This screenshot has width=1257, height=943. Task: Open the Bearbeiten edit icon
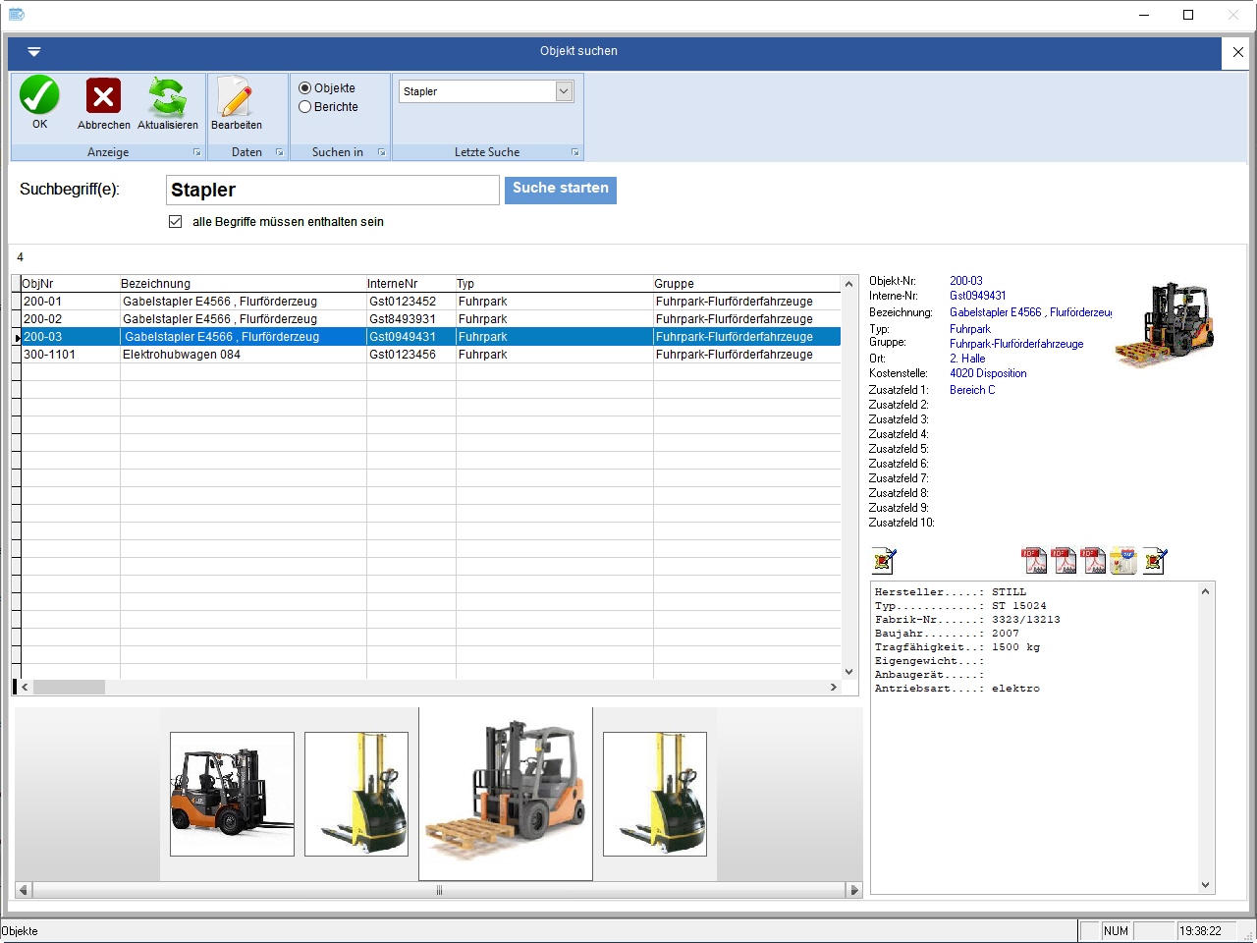tap(236, 96)
